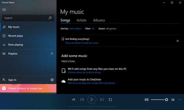Image resolution: width=184 pixels, height=110 pixels.
Task: Create new playlist with plus icon
Action: tap(52, 54)
